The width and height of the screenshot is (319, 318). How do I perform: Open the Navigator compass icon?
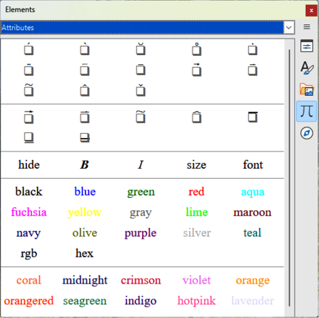click(x=307, y=133)
